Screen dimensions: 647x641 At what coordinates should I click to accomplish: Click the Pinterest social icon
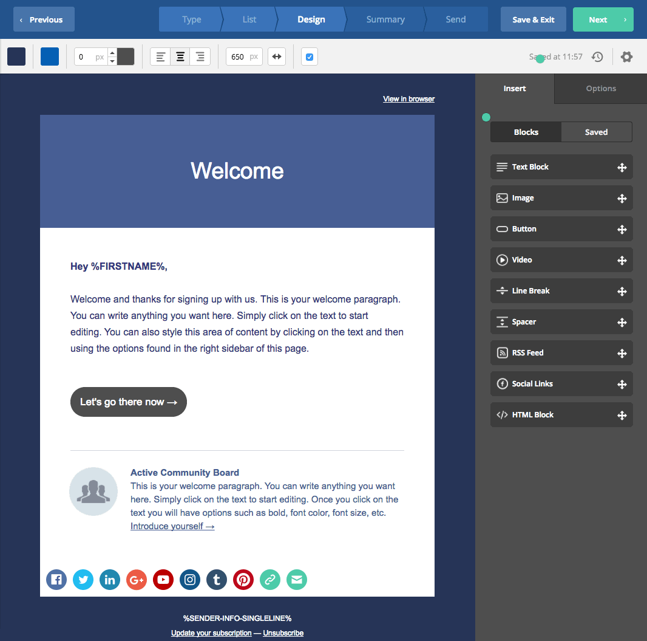pos(243,580)
